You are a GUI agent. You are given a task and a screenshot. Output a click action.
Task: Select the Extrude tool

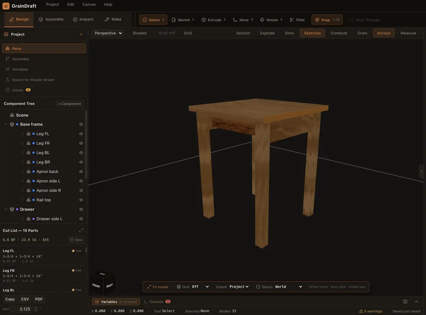[x=213, y=20]
